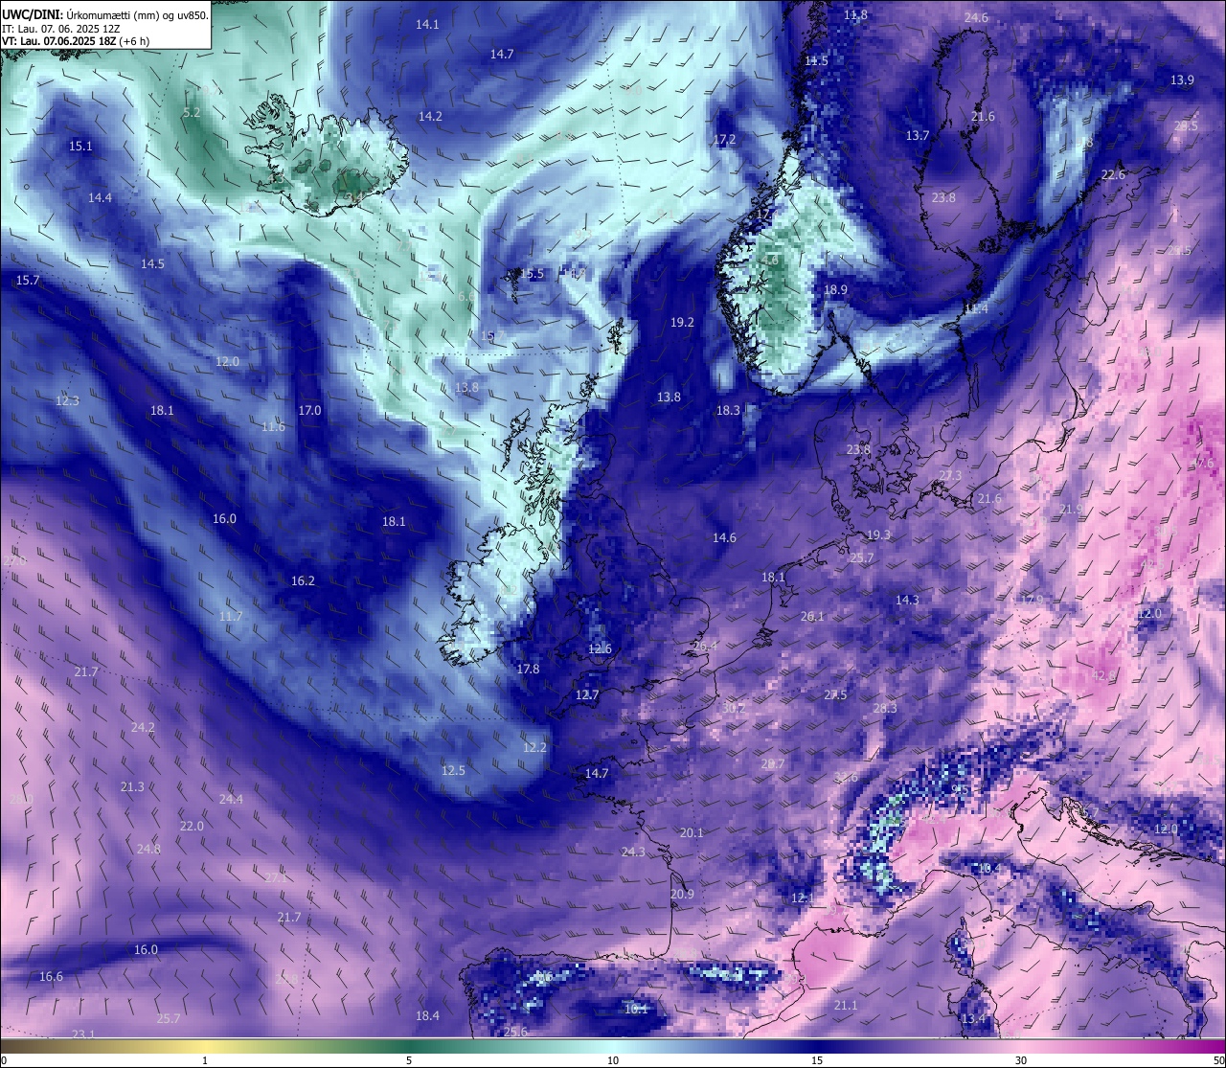Click the 14.6 value over the North Sea

pyautogui.click(x=724, y=537)
